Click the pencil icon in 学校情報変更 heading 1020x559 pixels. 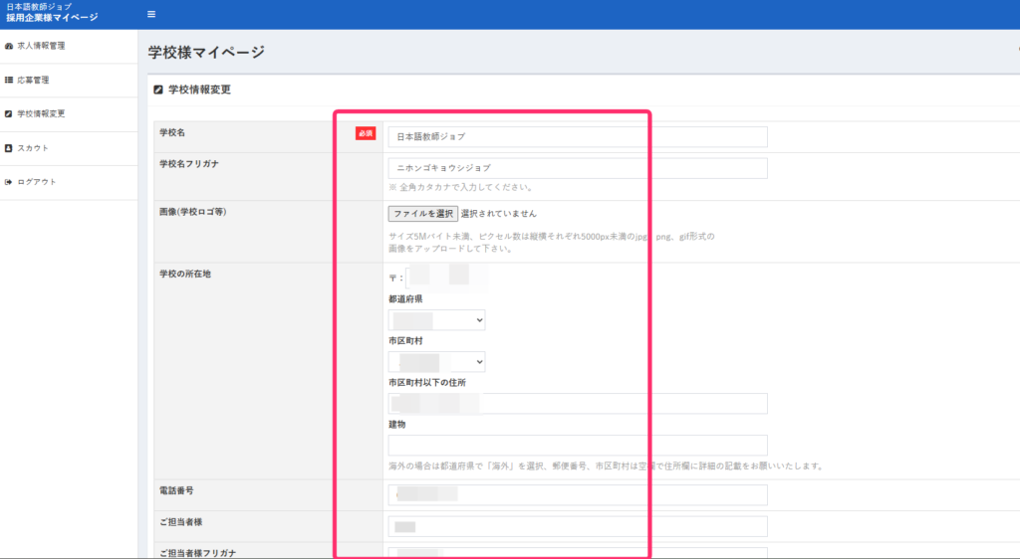(158, 90)
